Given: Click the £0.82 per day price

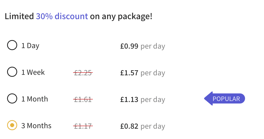Looking at the screenshot, I should coord(143,126).
